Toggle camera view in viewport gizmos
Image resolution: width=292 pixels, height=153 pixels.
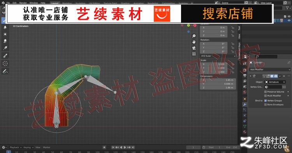coord(194,48)
